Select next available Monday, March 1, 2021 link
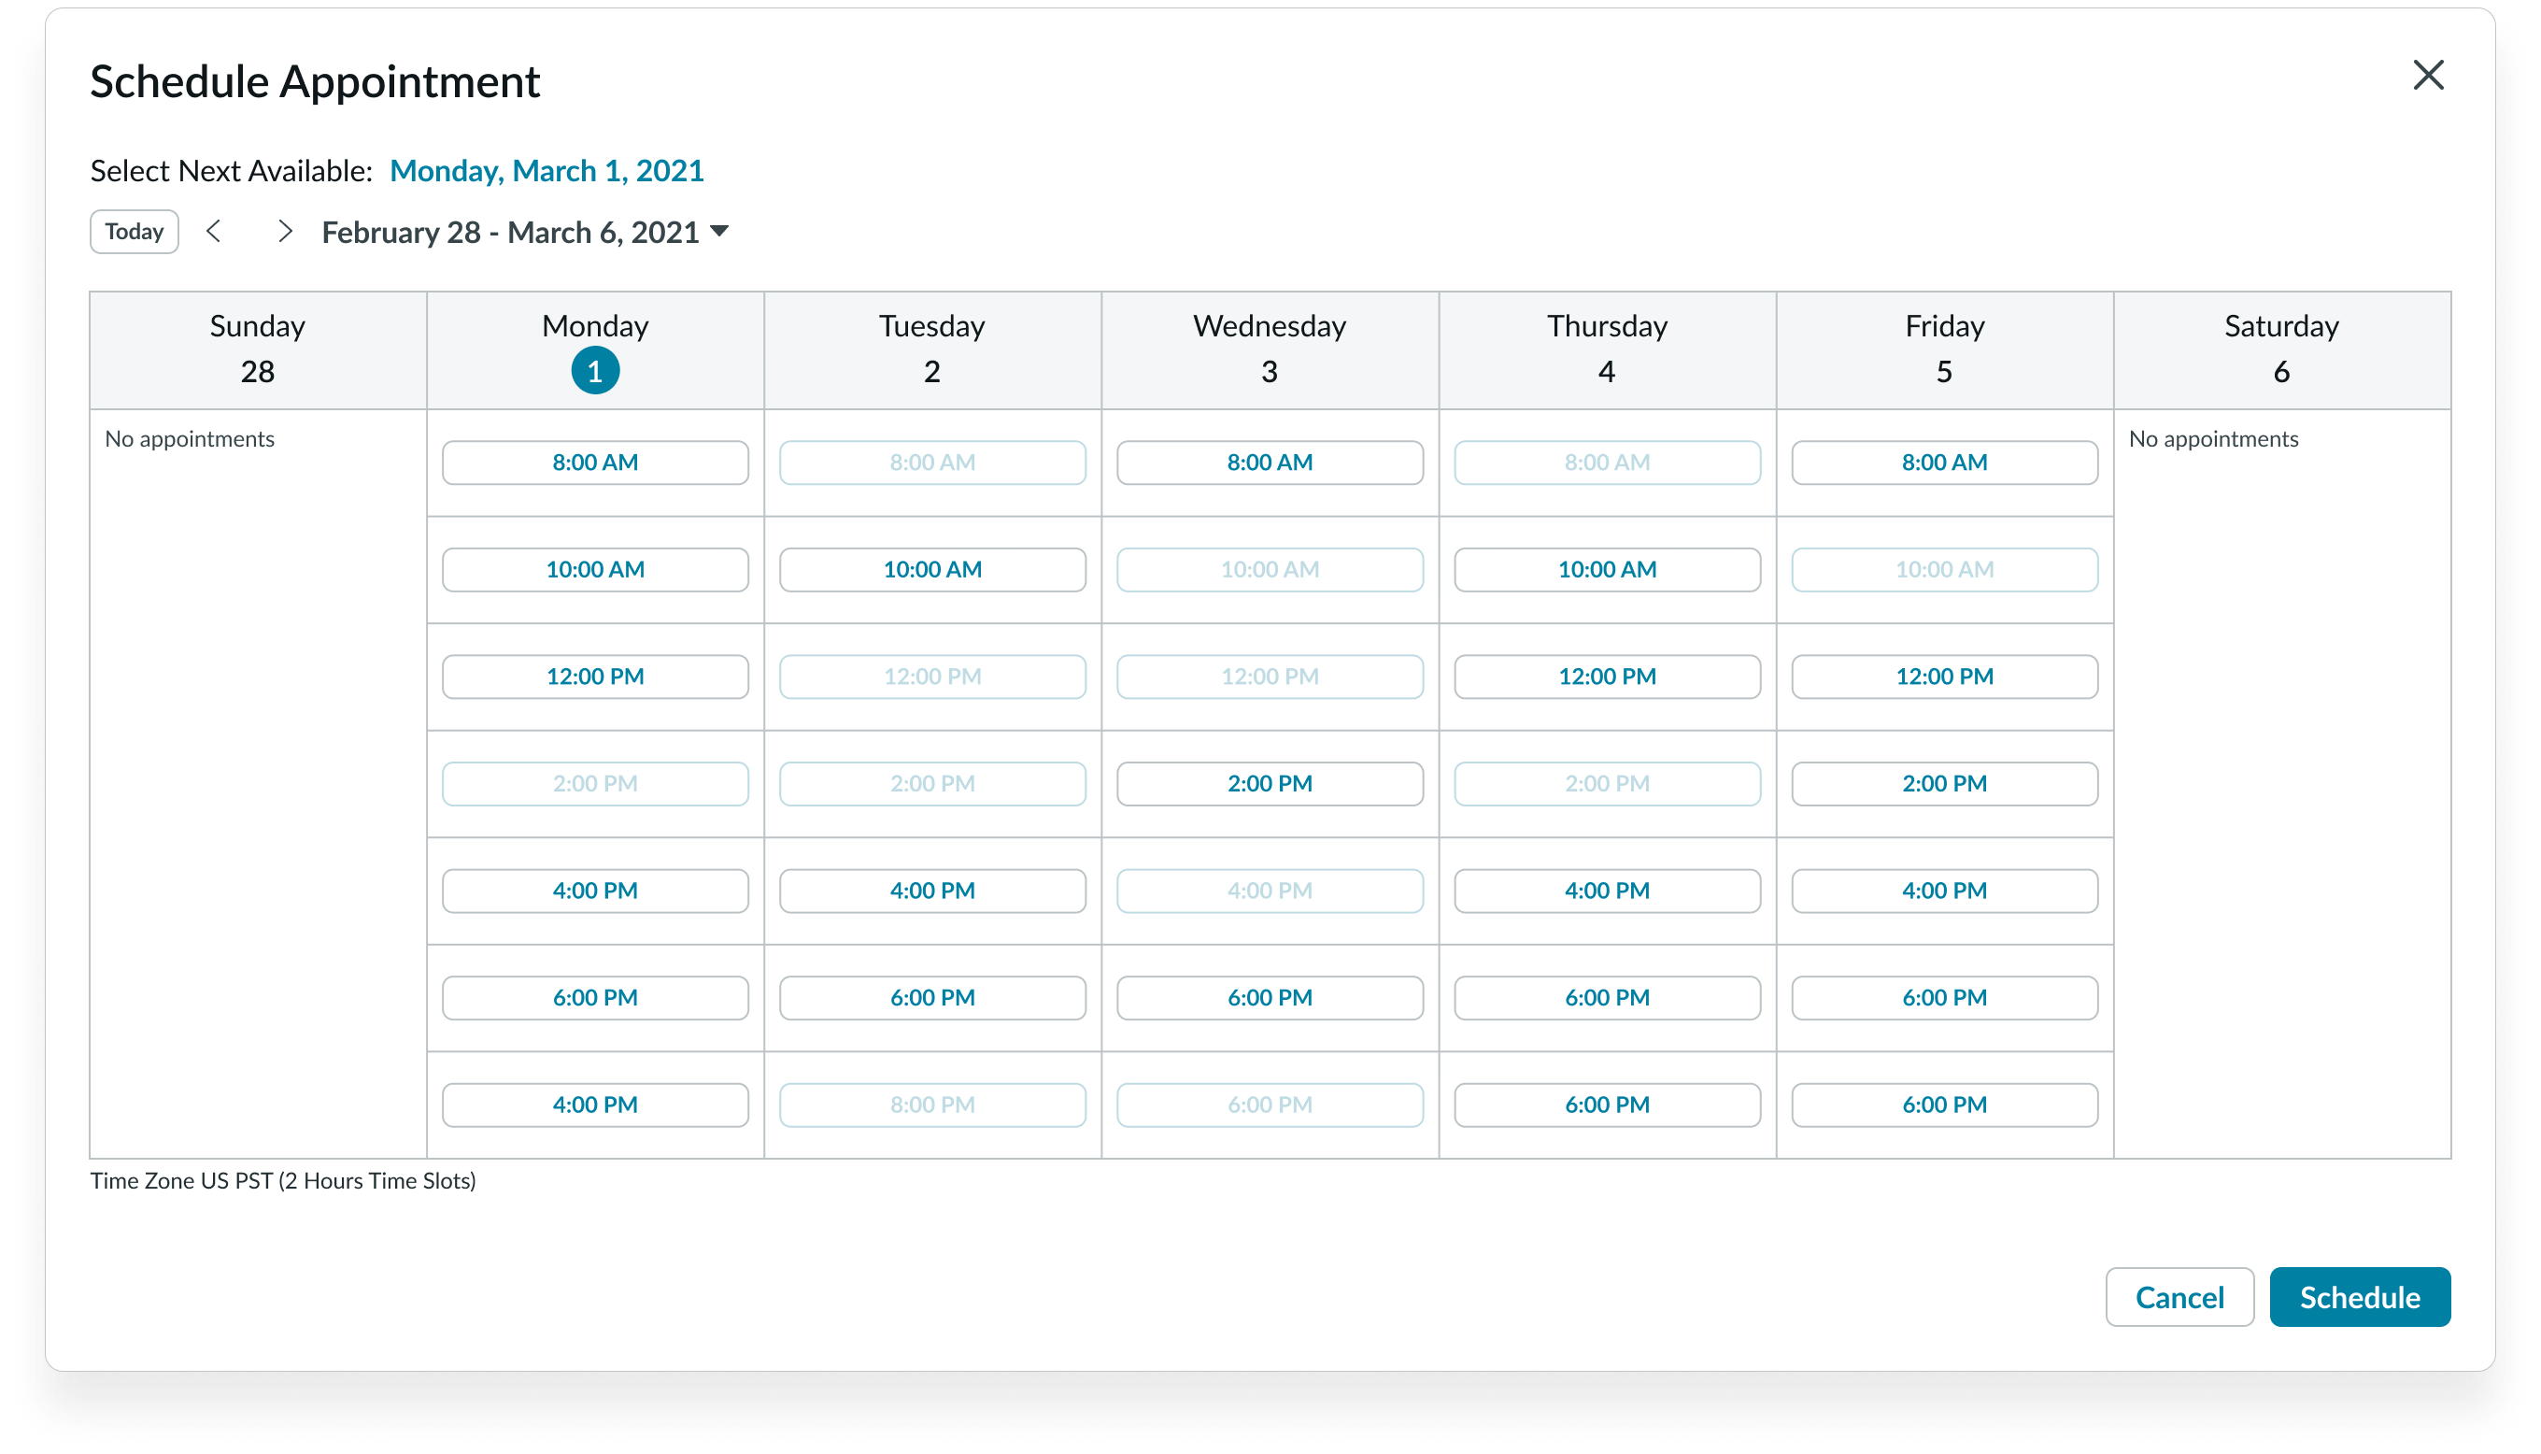Viewport: 2541px width, 1454px height. 546,171
